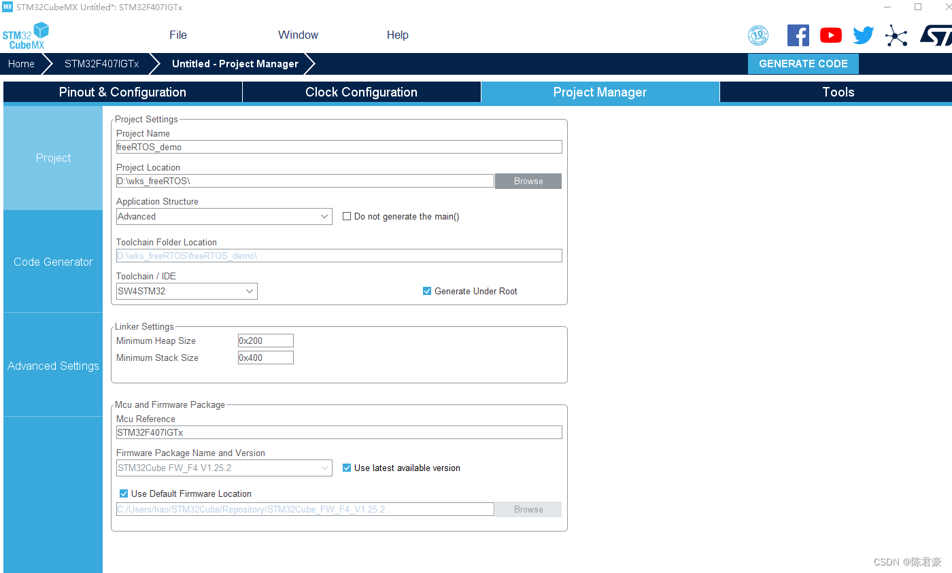Viewport: 952px width, 573px height.
Task: Open the Application Structure dropdown
Action: (224, 216)
